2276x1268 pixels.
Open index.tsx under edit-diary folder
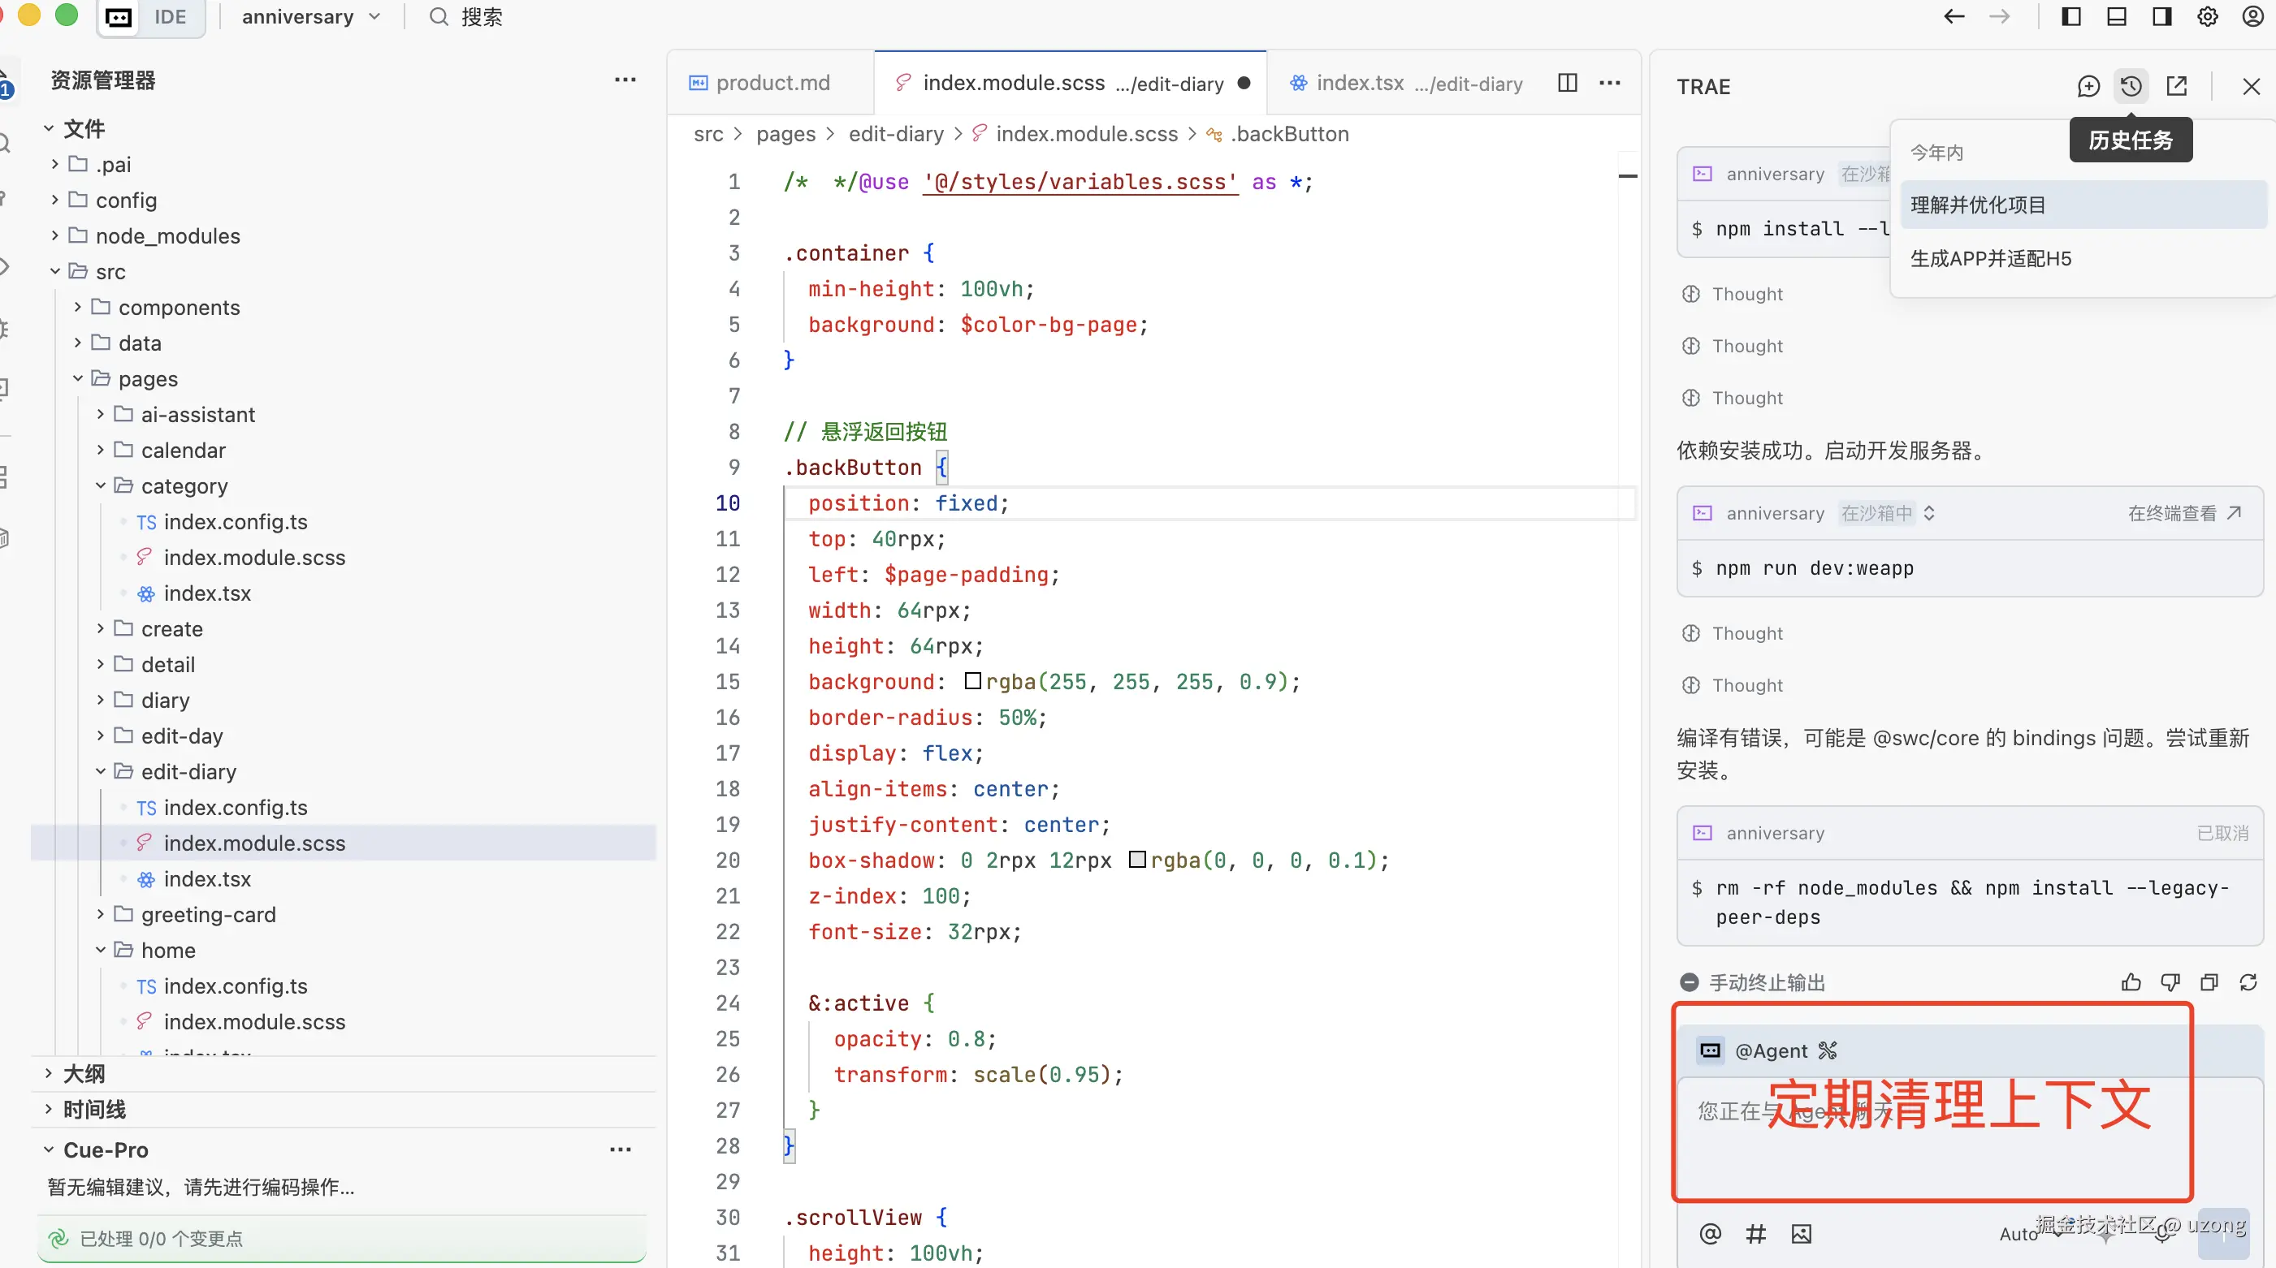click(207, 878)
